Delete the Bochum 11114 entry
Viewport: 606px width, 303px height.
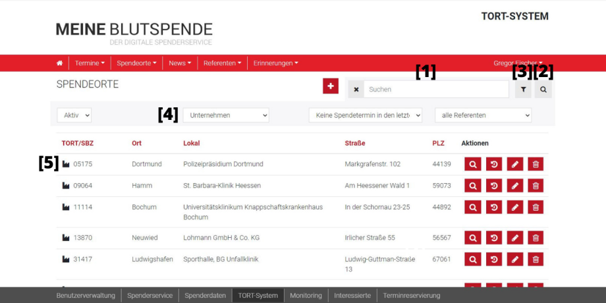(x=536, y=207)
